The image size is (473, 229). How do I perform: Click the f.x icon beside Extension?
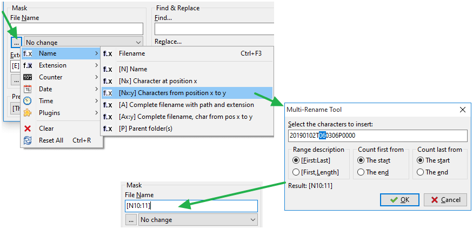(x=28, y=65)
